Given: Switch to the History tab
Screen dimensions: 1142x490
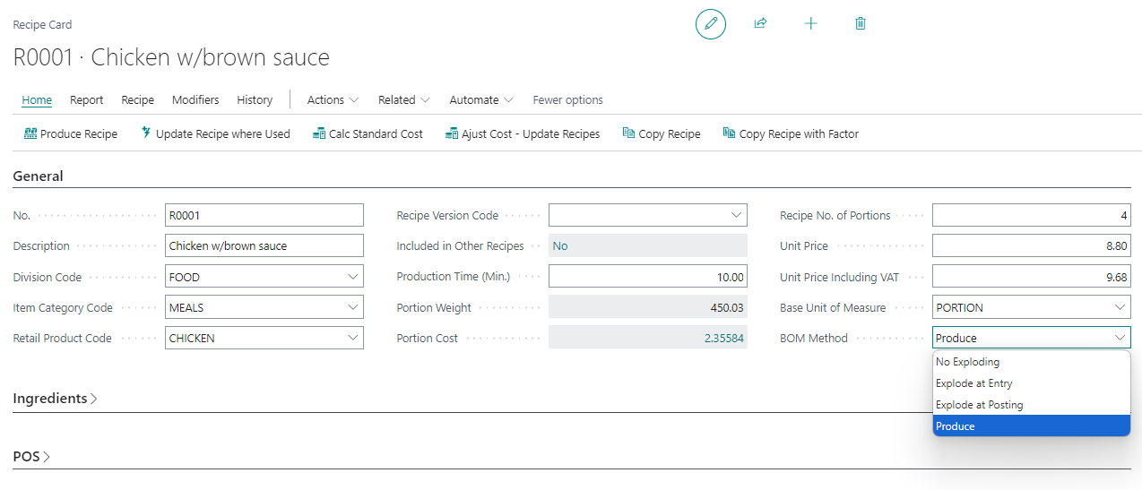Looking at the screenshot, I should click(255, 99).
